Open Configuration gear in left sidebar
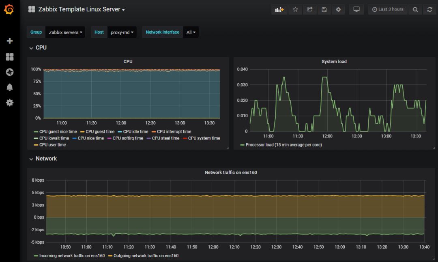Image resolution: width=438 pixels, height=262 pixels. [10, 103]
